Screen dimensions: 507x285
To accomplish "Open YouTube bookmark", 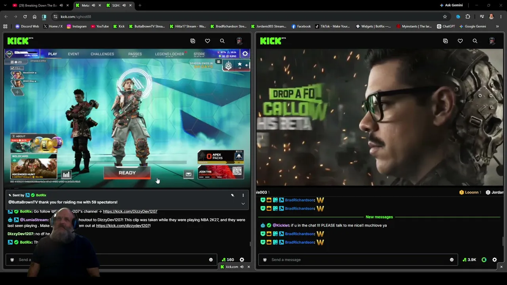I will [x=100, y=27].
